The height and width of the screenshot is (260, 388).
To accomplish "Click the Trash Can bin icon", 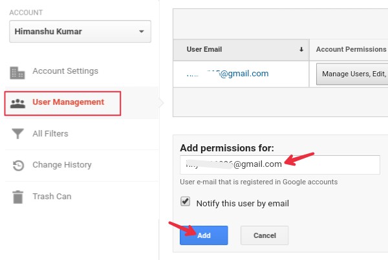I will [18, 197].
